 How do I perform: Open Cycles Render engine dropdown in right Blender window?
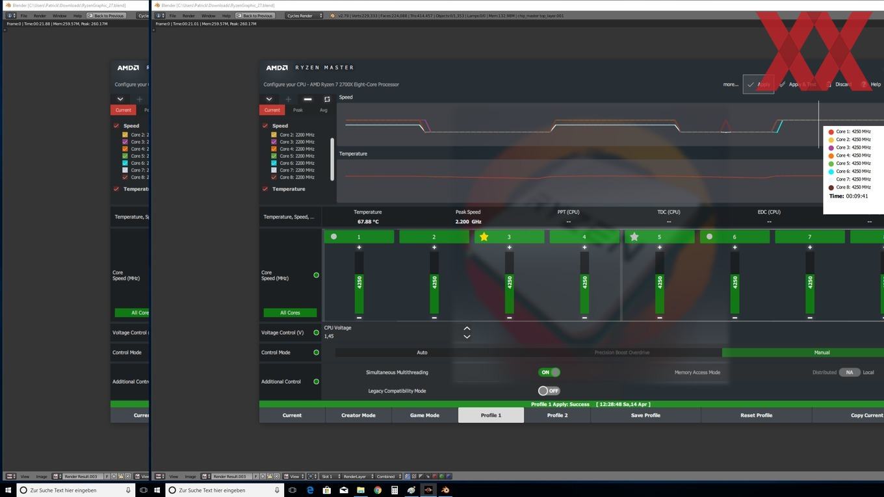pos(304,16)
